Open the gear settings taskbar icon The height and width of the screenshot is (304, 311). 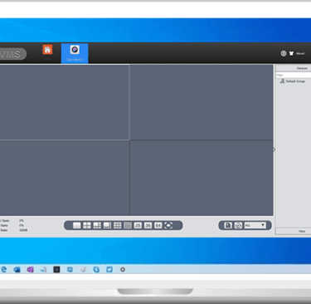123,269
